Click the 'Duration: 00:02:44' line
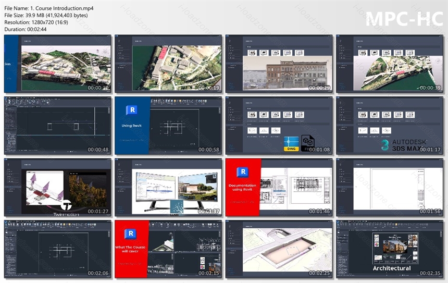448x283 pixels. 26,29
